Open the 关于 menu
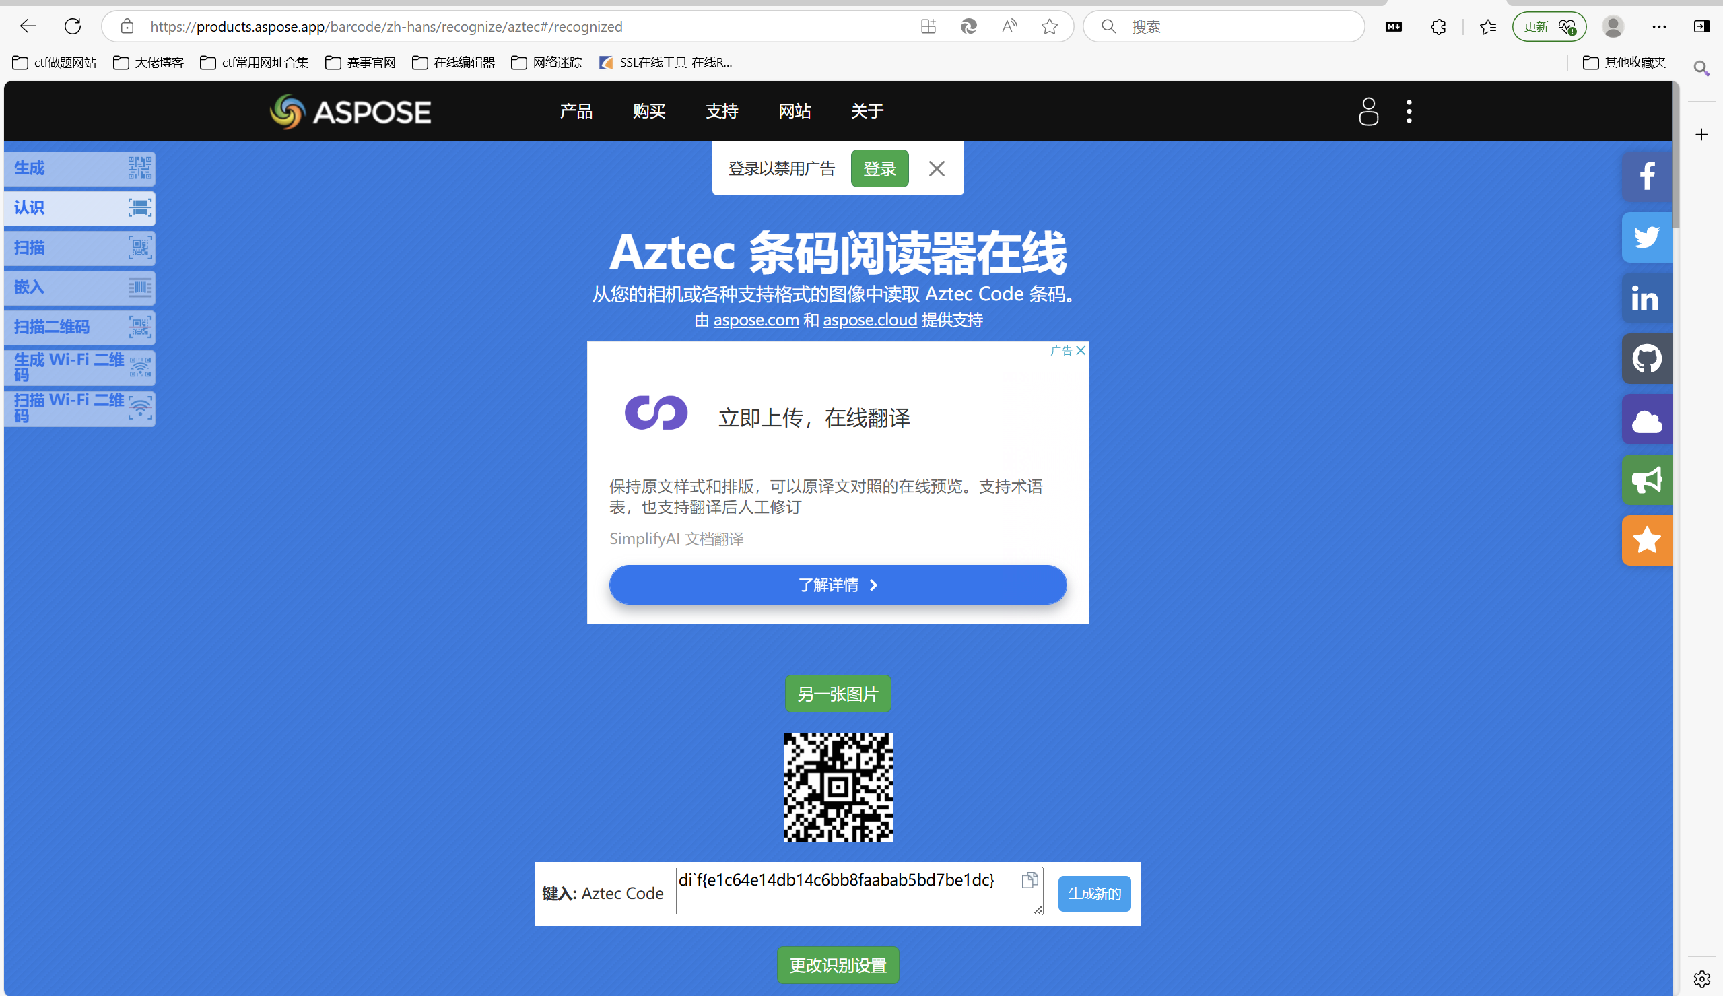This screenshot has height=996, width=1723. pyautogui.click(x=867, y=112)
